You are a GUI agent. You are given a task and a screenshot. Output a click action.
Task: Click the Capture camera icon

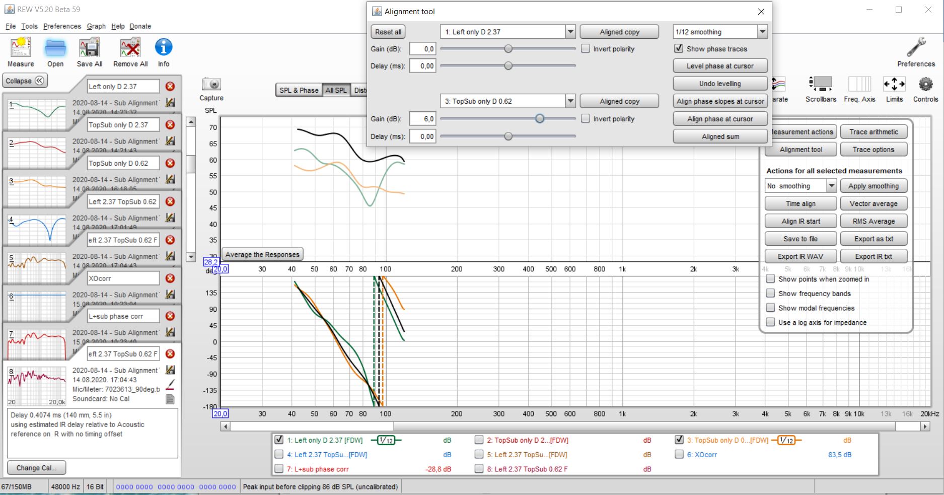point(211,84)
